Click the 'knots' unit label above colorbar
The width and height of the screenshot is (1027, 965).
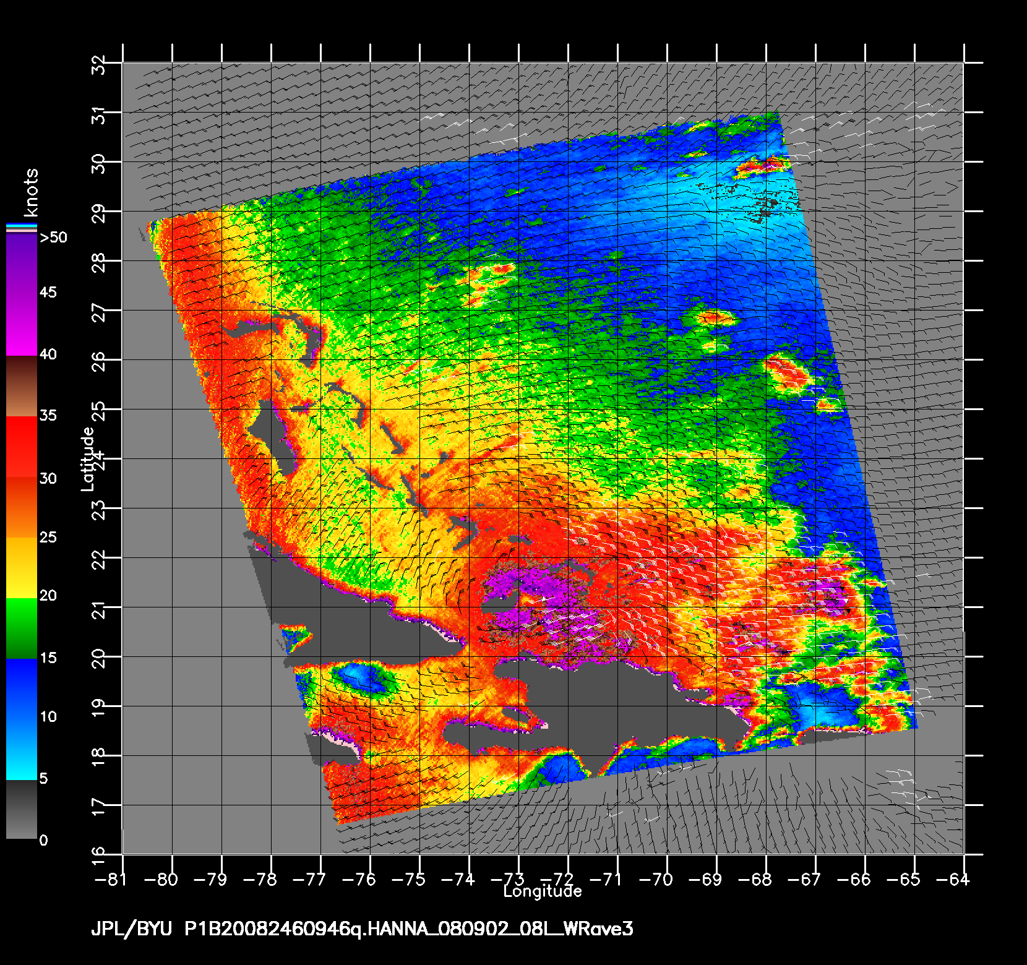click(x=31, y=192)
